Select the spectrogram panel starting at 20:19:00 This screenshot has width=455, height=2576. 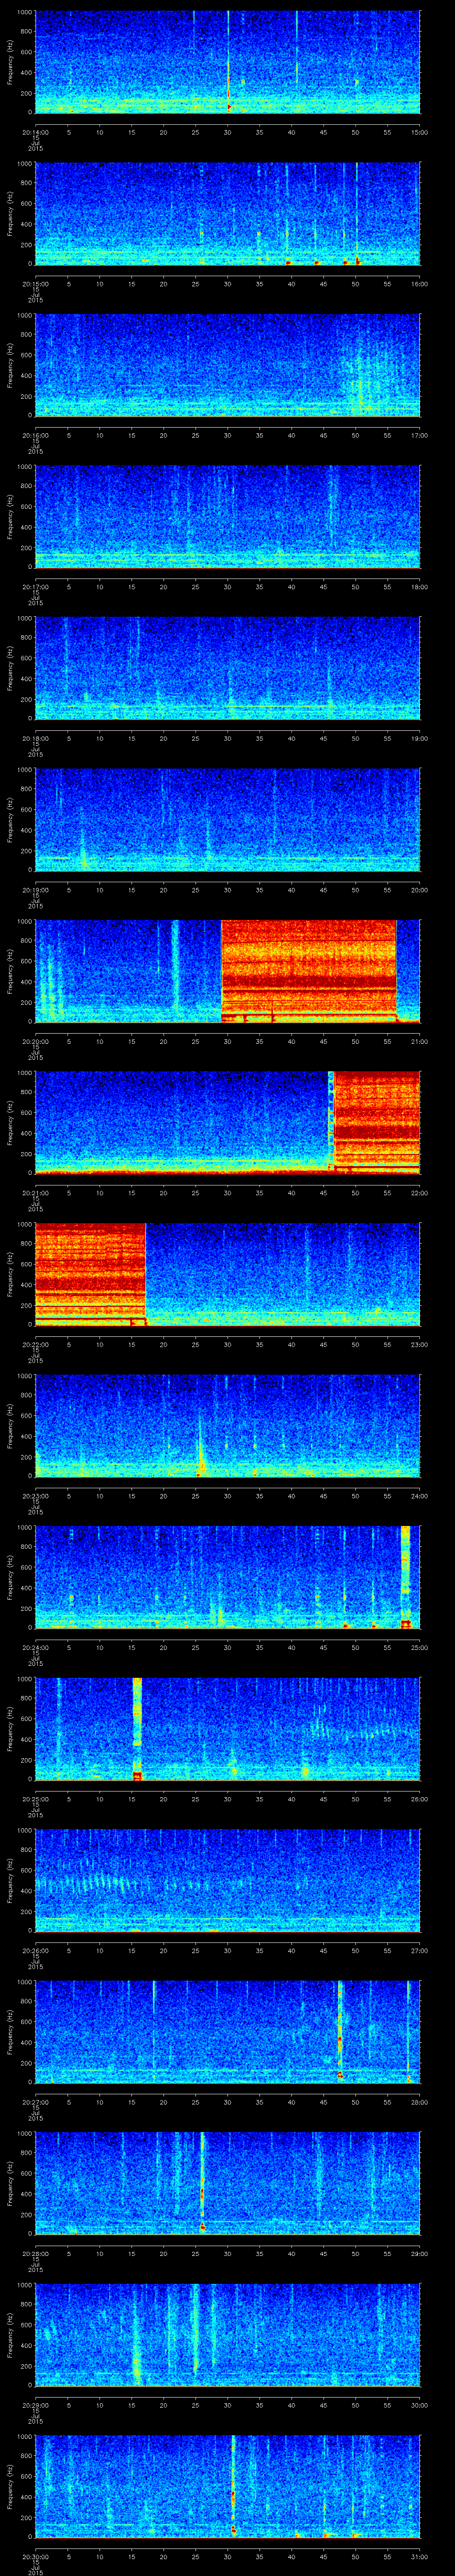pos(227,819)
